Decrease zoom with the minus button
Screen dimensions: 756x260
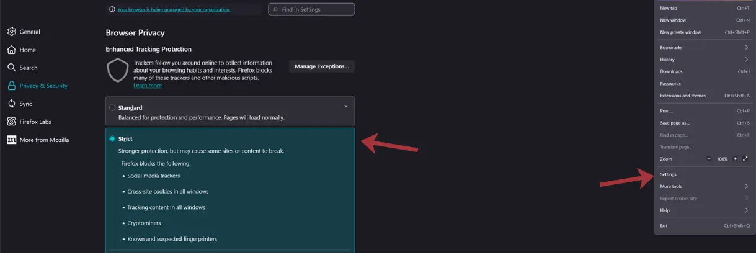tap(709, 159)
